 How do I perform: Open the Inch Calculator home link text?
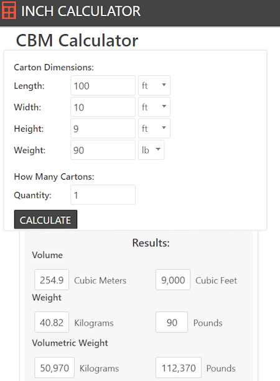(81, 11)
